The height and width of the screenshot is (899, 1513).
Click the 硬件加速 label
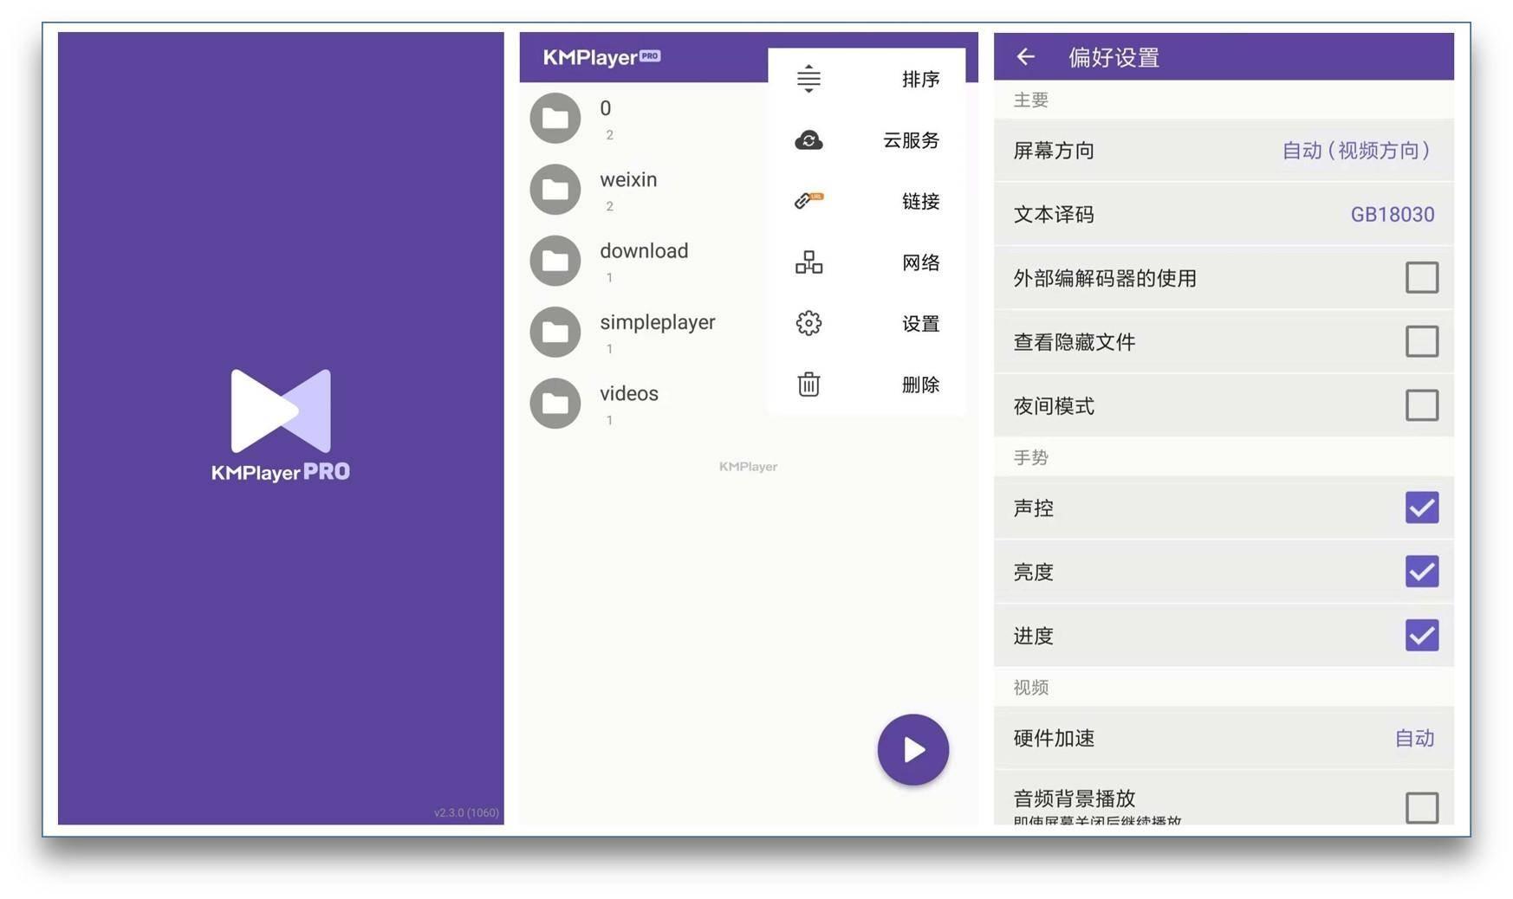pyautogui.click(x=1054, y=738)
